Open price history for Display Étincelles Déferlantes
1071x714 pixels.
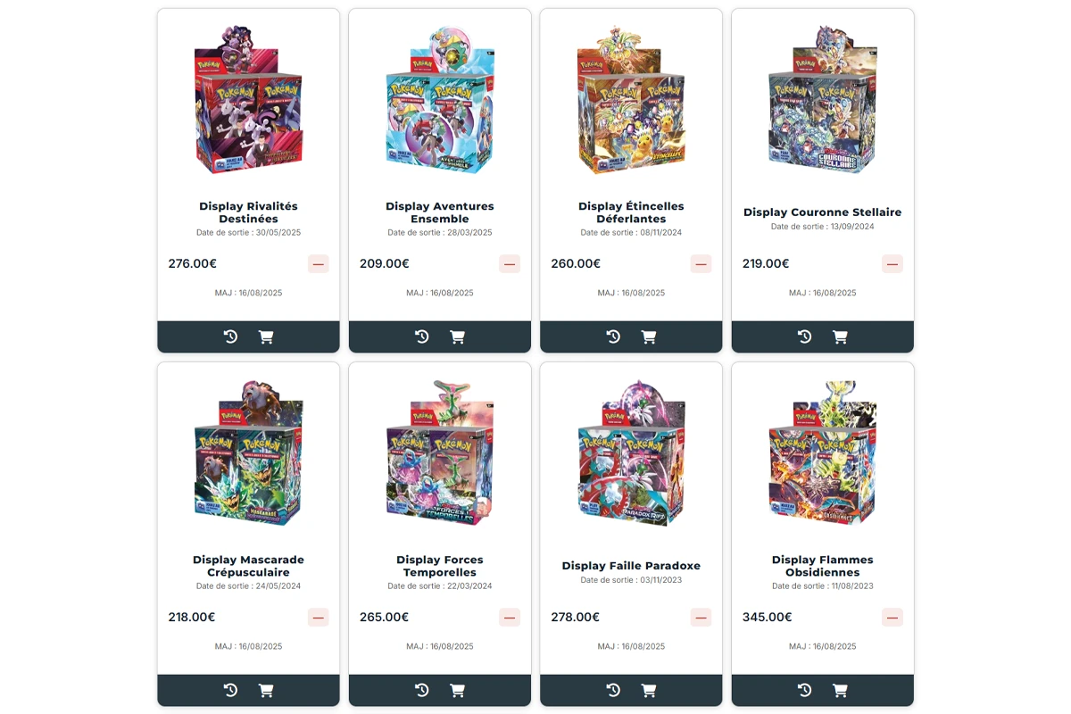[x=613, y=336]
